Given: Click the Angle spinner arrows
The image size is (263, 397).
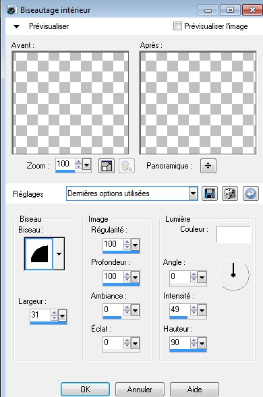Looking at the screenshot, I should [x=194, y=277].
